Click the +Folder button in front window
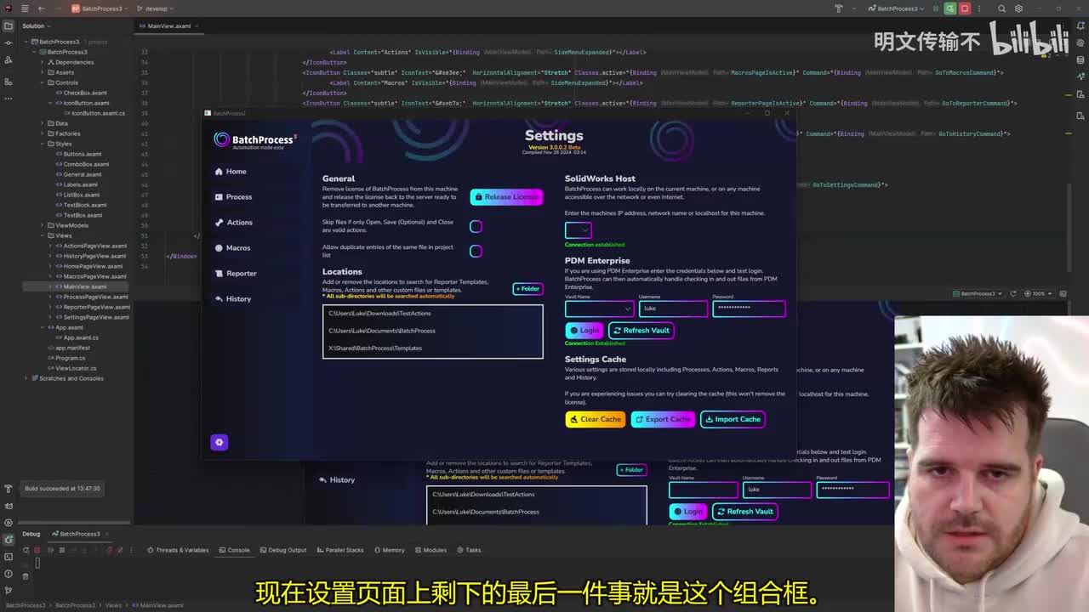This screenshot has width=1089, height=612. click(x=527, y=289)
